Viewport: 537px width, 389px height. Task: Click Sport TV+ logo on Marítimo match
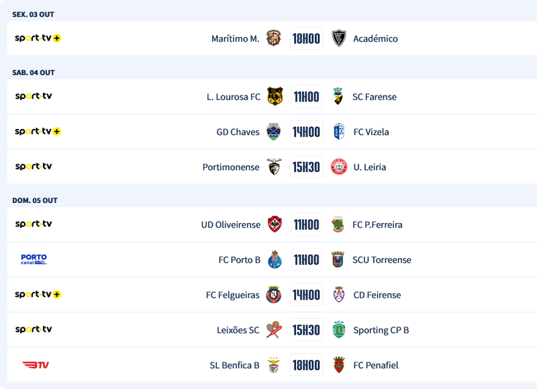click(38, 38)
